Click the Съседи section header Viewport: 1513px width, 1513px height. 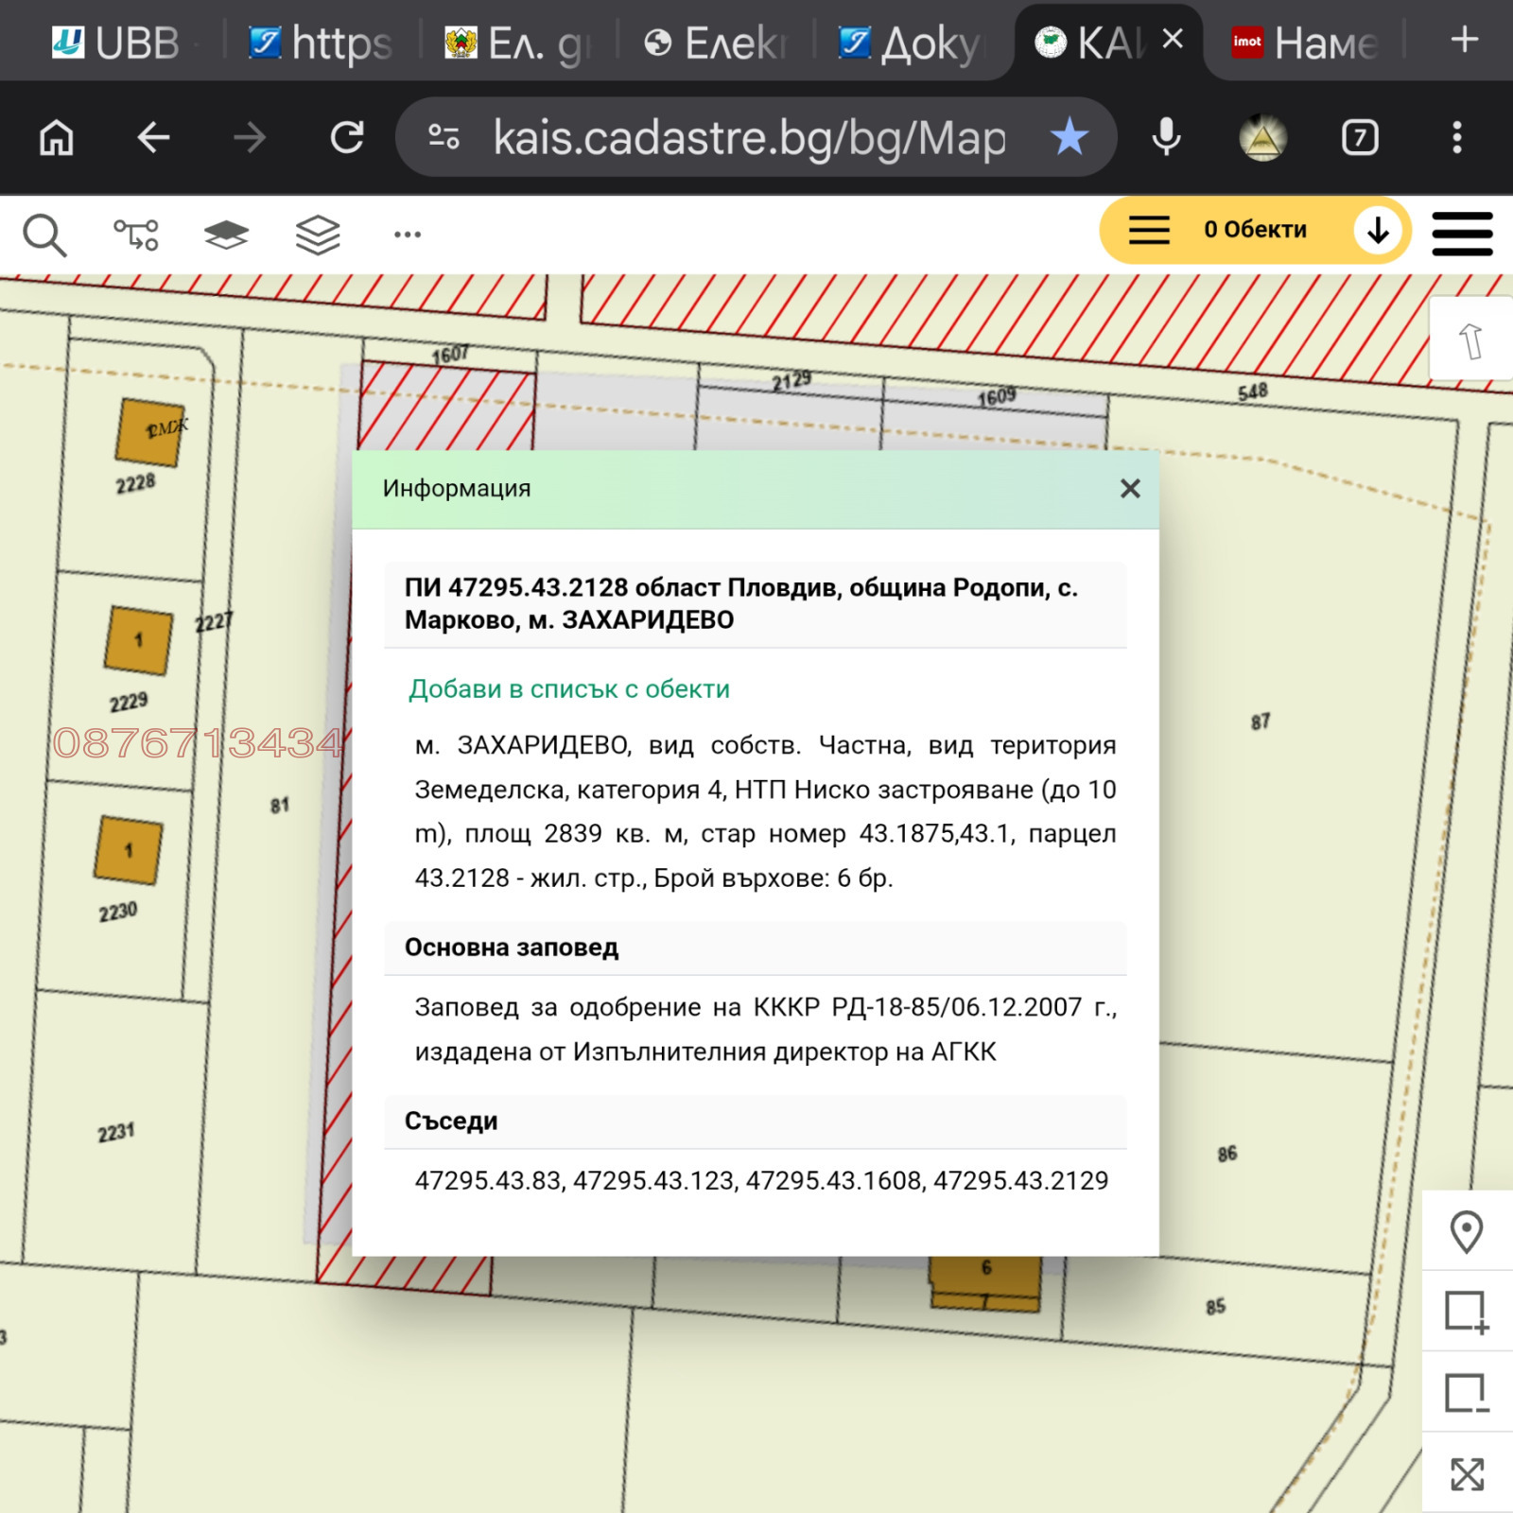pyautogui.click(x=756, y=1122)
